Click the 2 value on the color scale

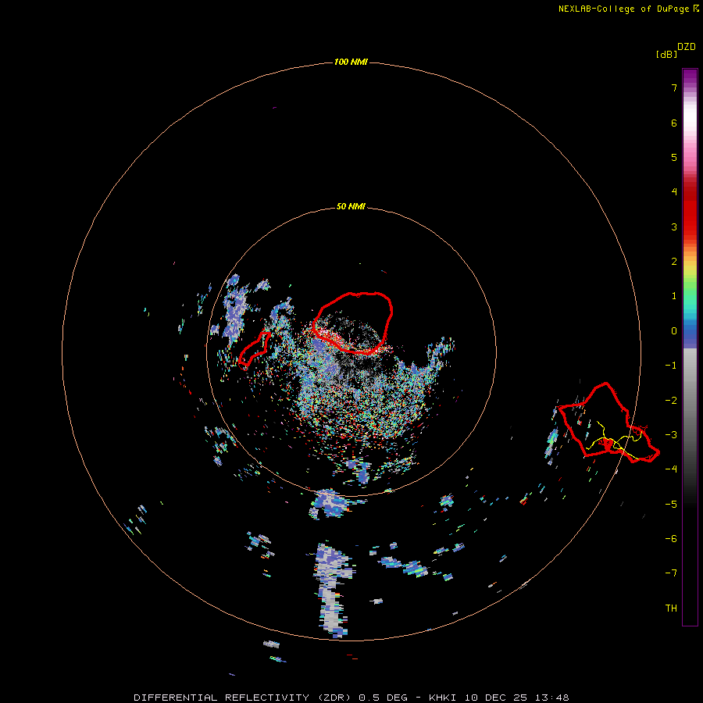point(674,262)
